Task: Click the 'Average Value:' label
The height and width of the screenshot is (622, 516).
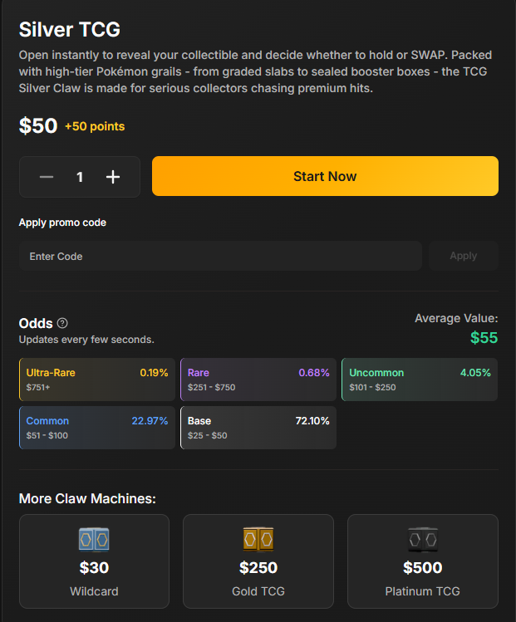Action: [456, 318]
